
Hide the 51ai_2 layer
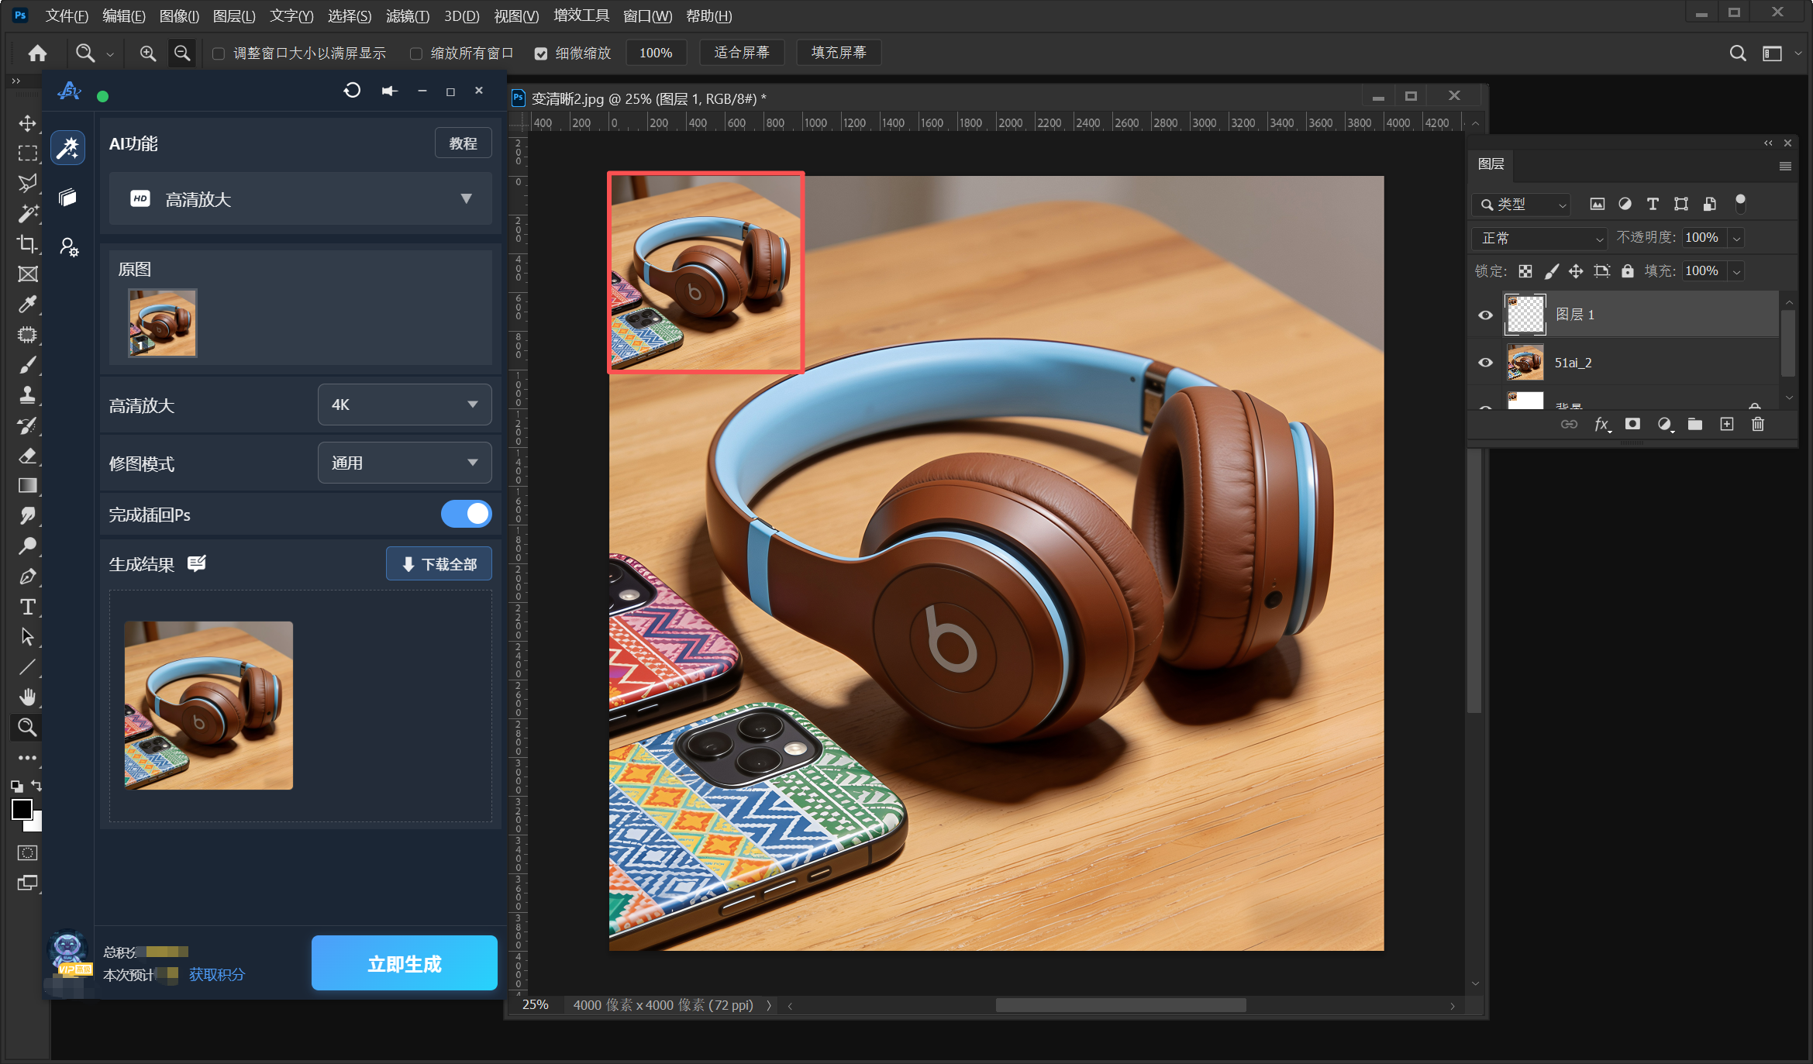[1485, 363]
